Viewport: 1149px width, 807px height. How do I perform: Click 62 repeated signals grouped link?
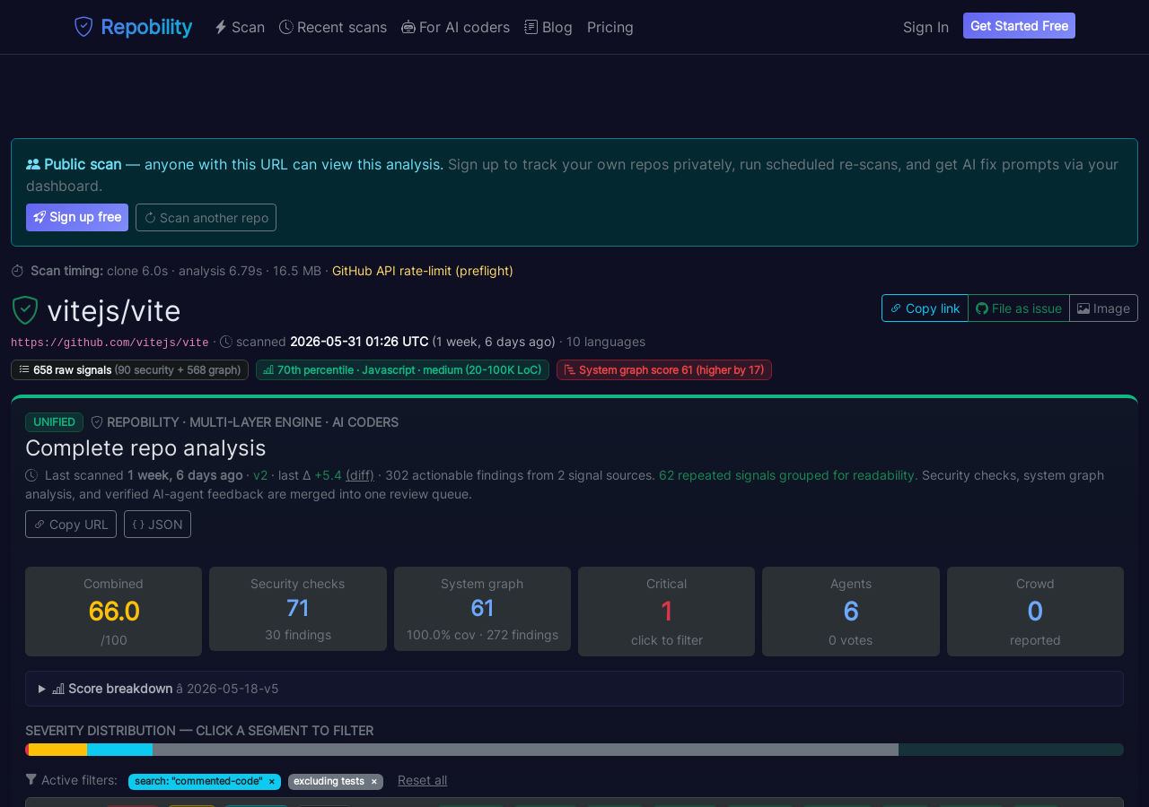tap(786, 475)
